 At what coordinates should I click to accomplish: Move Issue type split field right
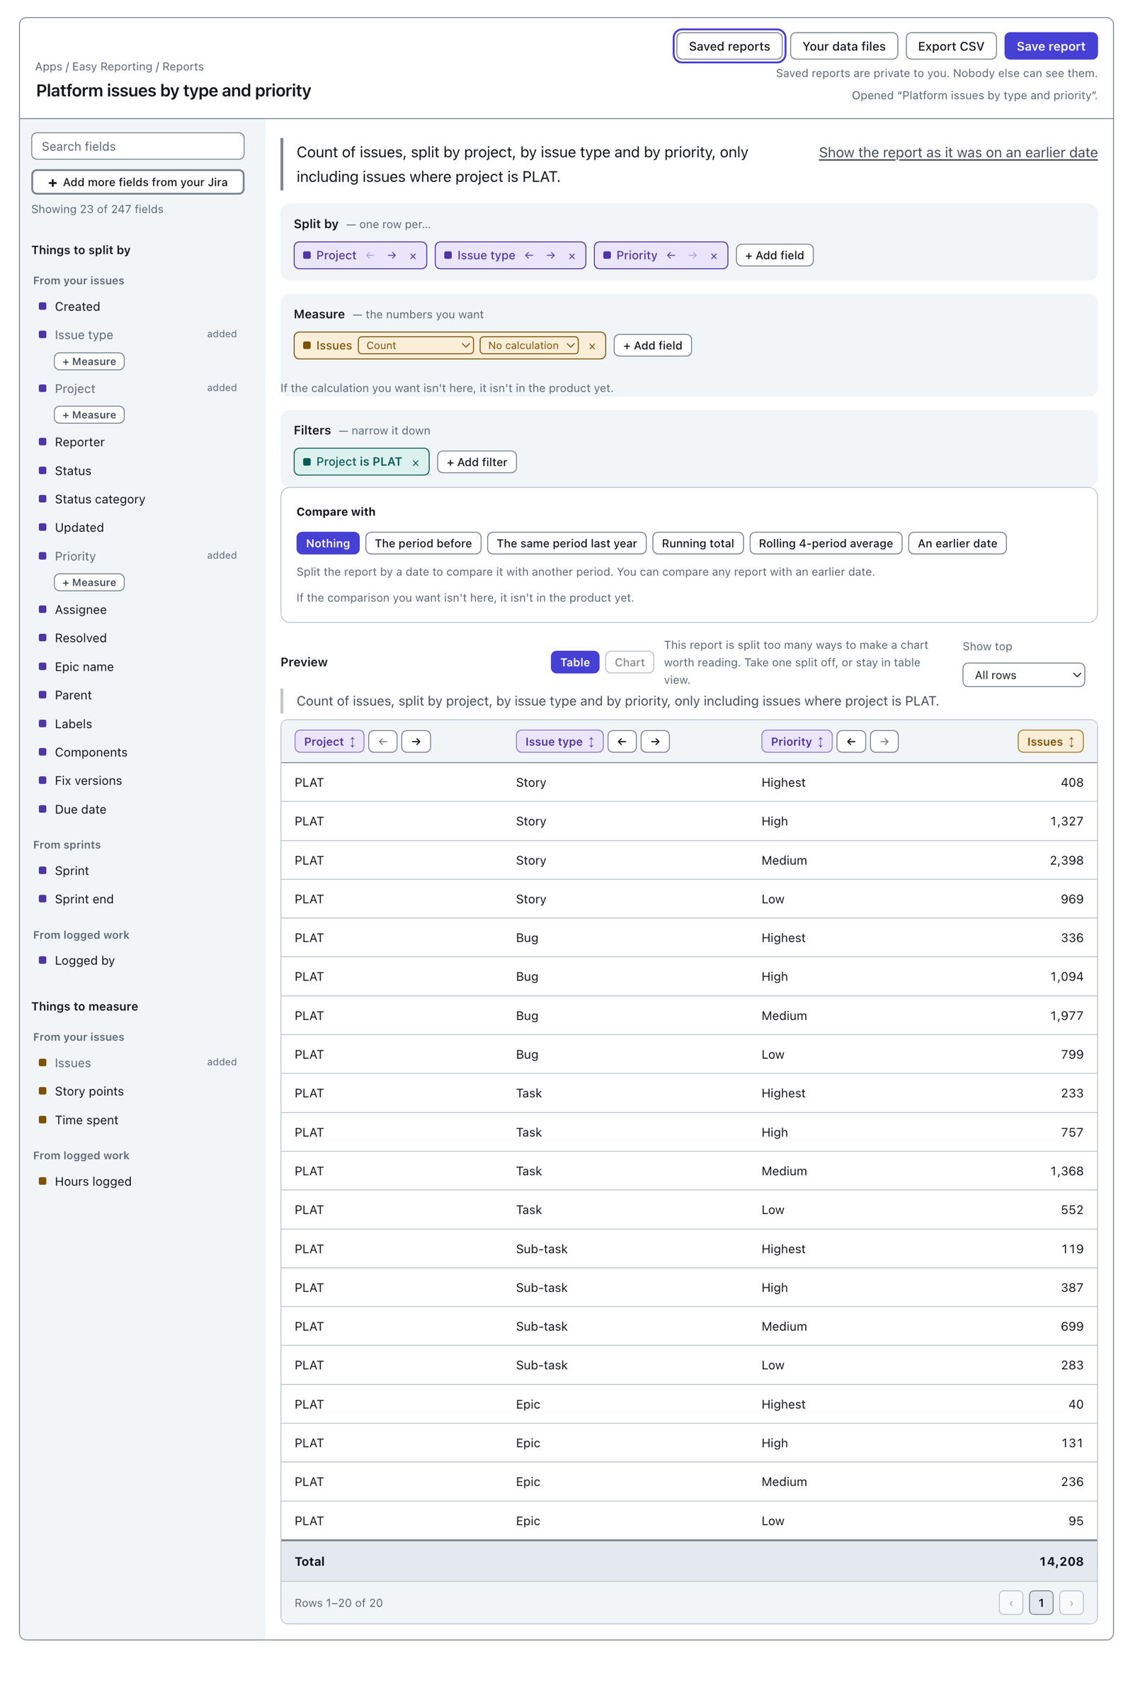[551, 255]
